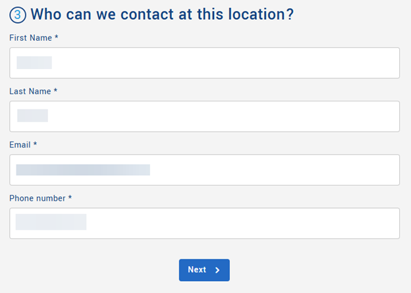Click the "Phone number" field label

[37, 198]
